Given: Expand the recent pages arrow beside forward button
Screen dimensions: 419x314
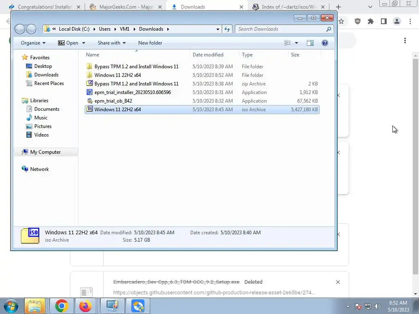Looking at the screenshot, I should (x=39, y=29).
